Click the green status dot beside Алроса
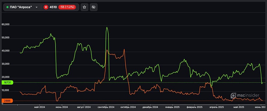Image resolution: width=267 pixels, height=111 pixels. click(7, 7)
